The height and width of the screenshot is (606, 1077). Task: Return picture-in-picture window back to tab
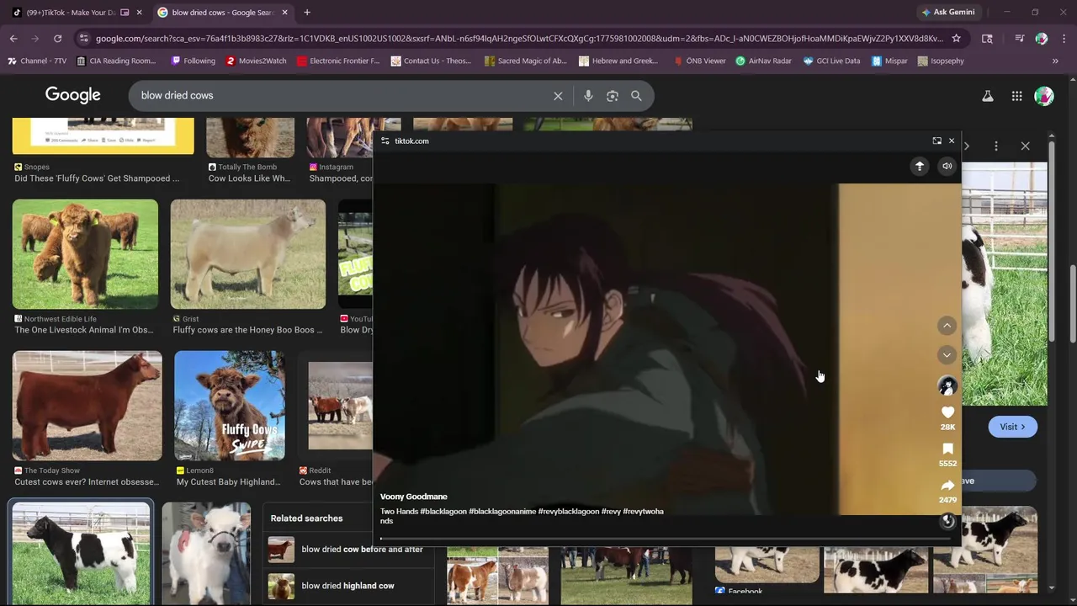click(x=936, y=141)
